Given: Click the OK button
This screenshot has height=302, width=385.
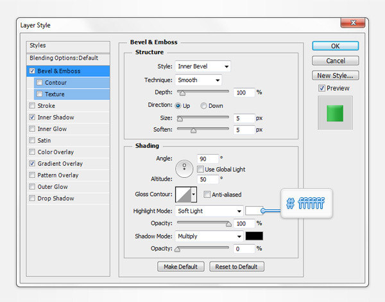Looking at the screenshot, I should tap(335, 46).
